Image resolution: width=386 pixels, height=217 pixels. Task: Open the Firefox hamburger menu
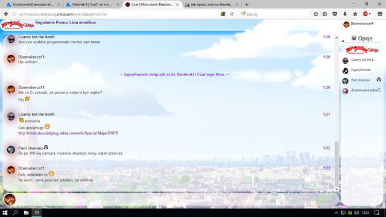click(x=380, y=14)
